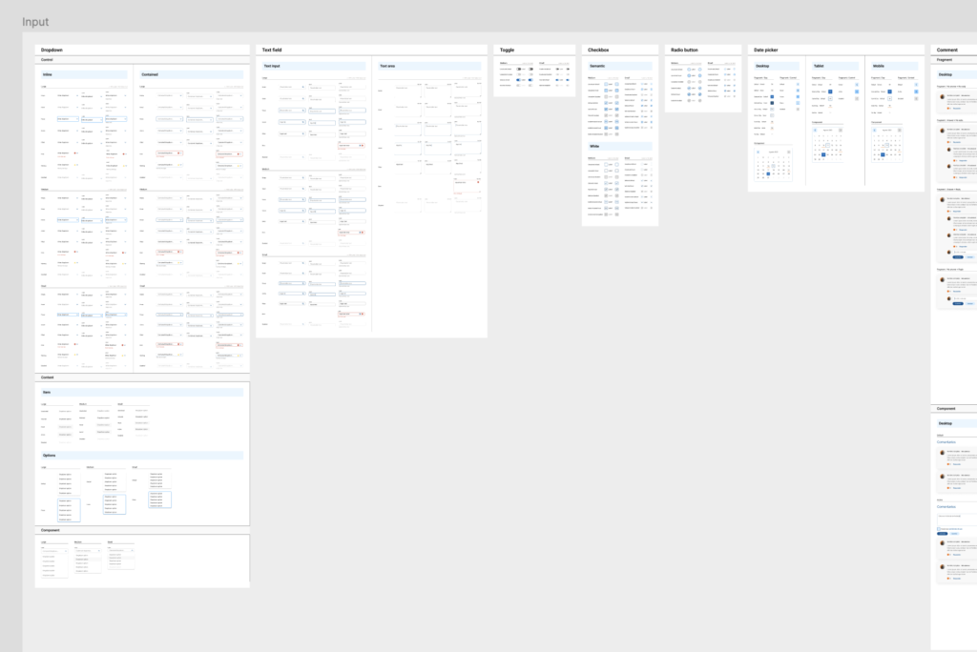Select blue highlighted date in Desktop calendar
The image size is (977, 652).
(x=769, y=173)
